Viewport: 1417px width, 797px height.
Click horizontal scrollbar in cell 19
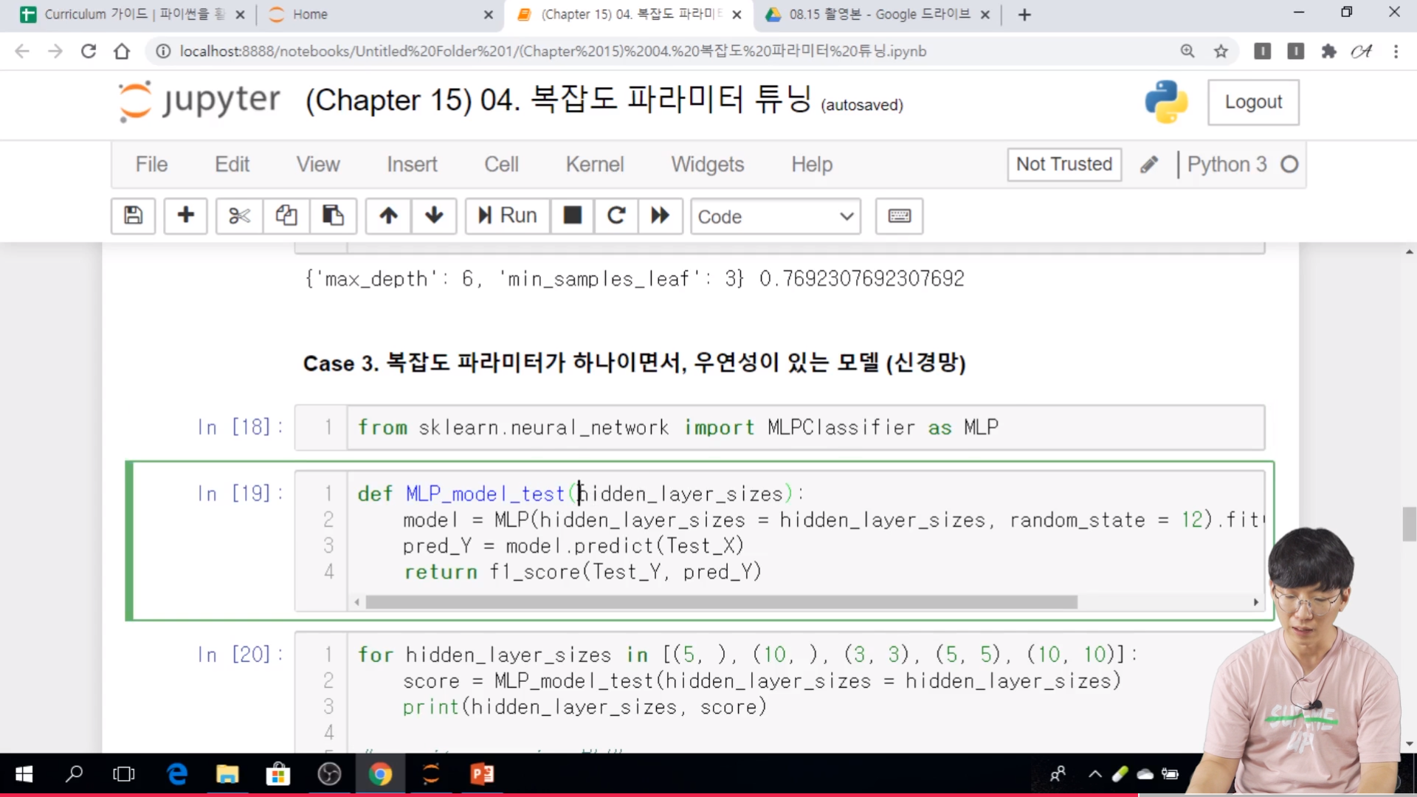(721, 602)
